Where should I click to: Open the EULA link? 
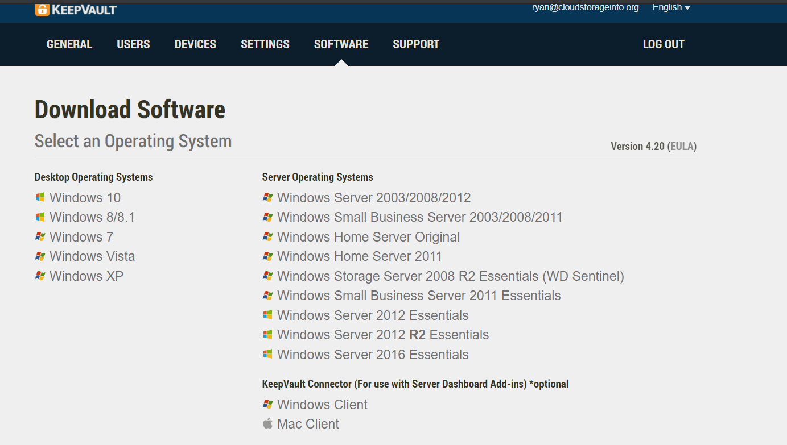(x=682, y=147)
